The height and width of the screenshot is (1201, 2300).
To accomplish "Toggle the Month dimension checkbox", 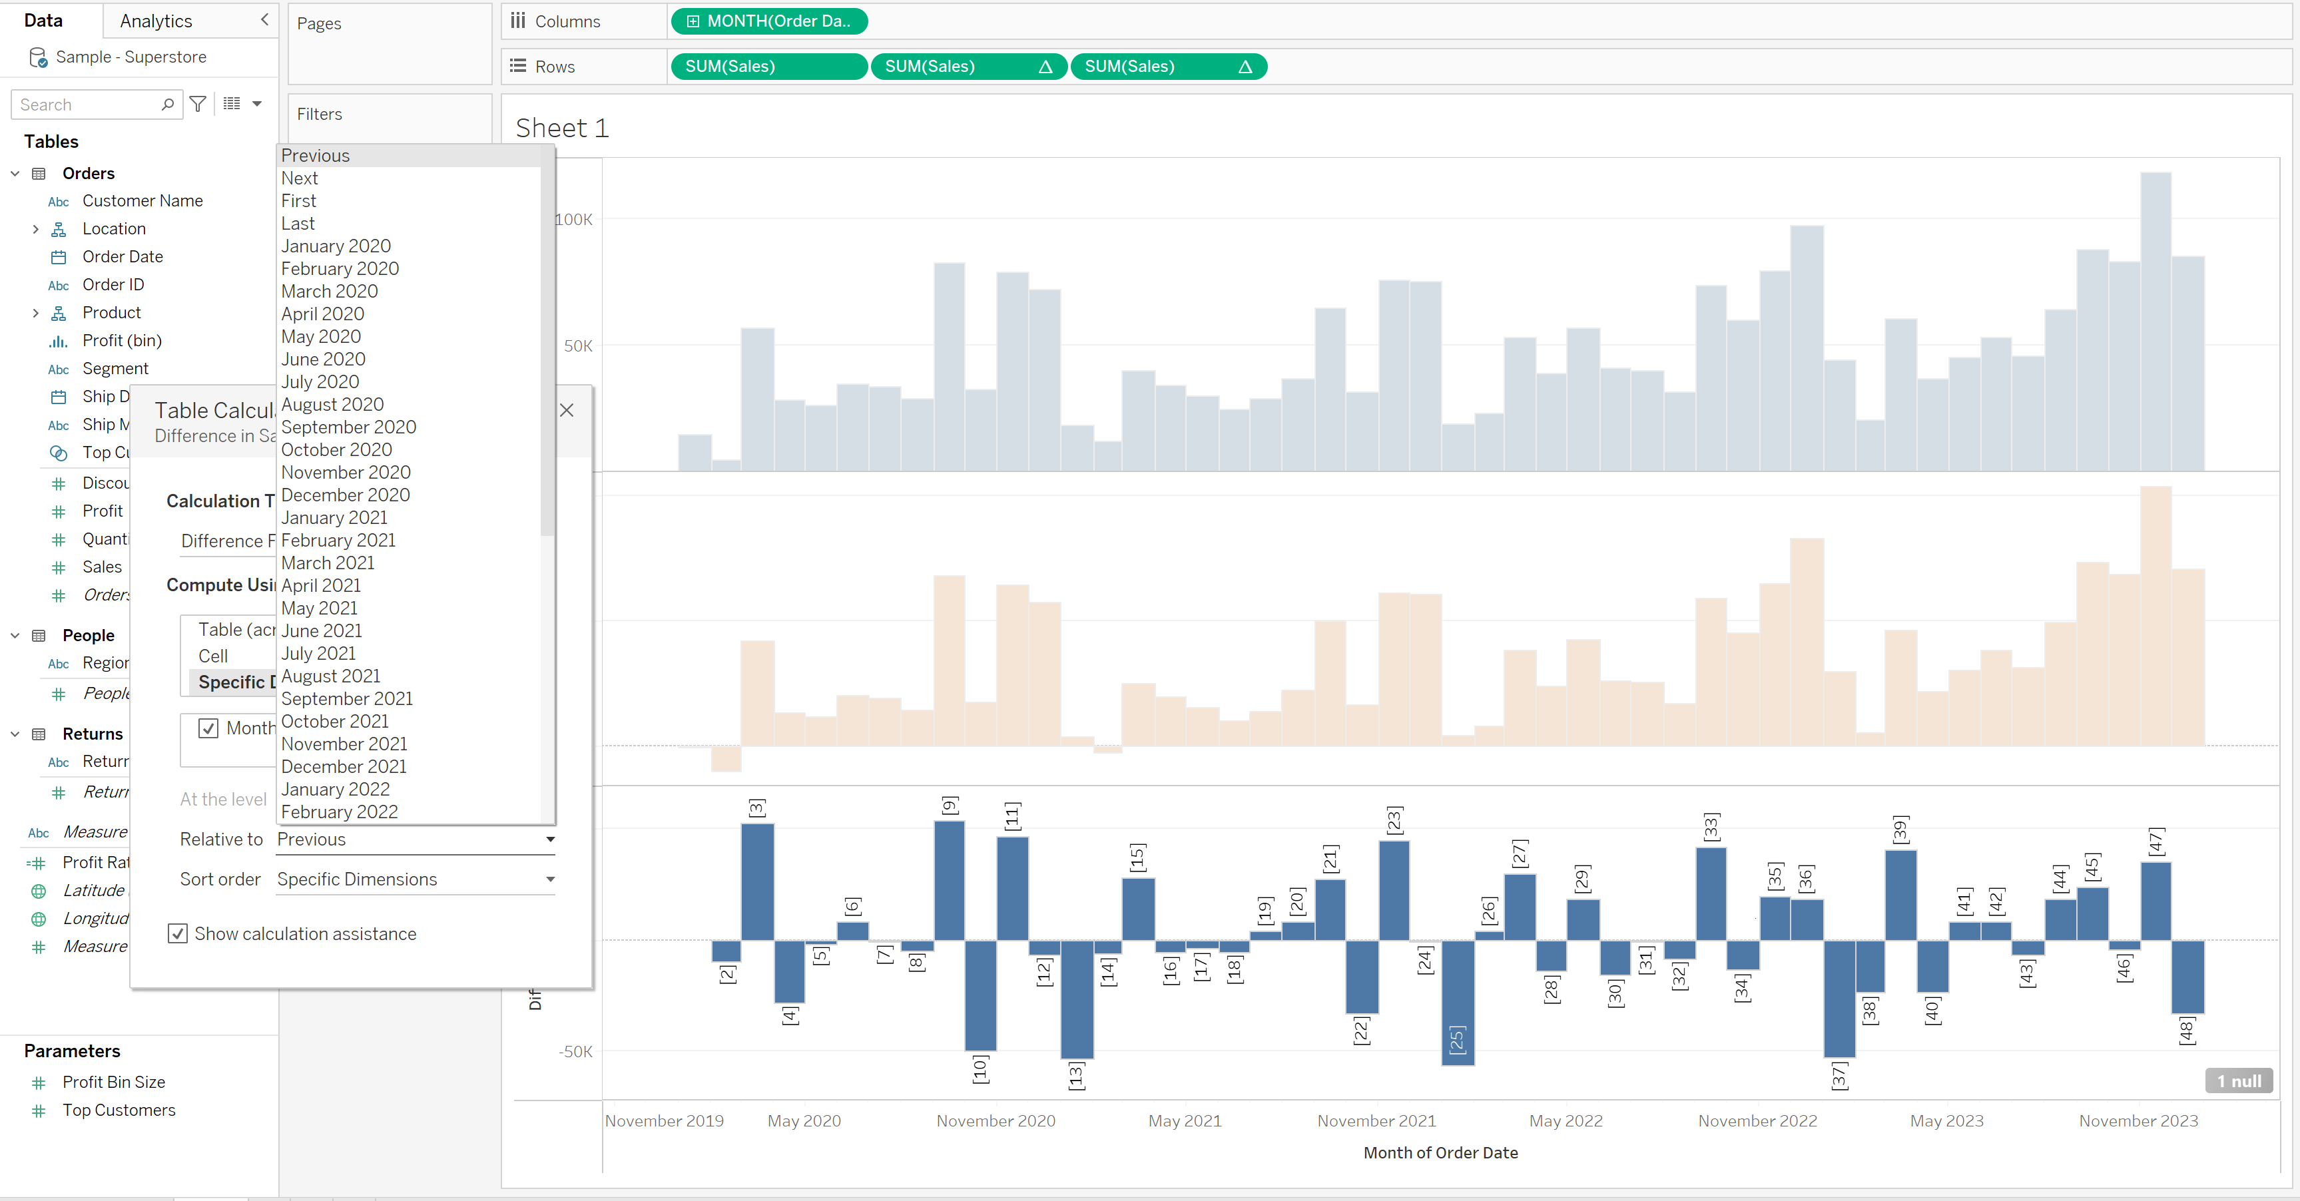I will 208,728.
